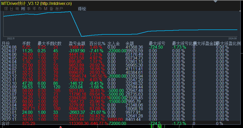
Task: Click the 11796.18 profit value
Action: [x=77, y=94]
